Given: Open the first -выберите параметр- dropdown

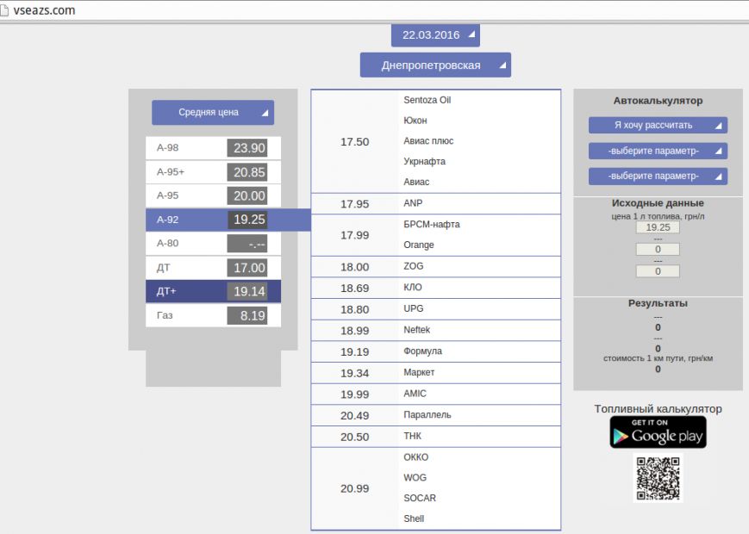Looking at the screenshot, I should coord(658,151).
